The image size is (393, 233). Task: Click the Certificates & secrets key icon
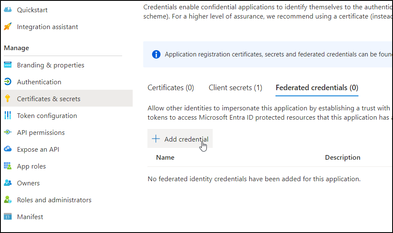click(x=8, y=99)
